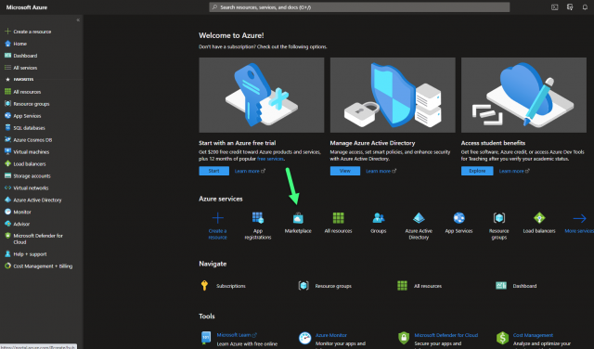Screen dimensions: 594x349
Task: Open Load balancers in Azure services row
Action: click(539, 223)
